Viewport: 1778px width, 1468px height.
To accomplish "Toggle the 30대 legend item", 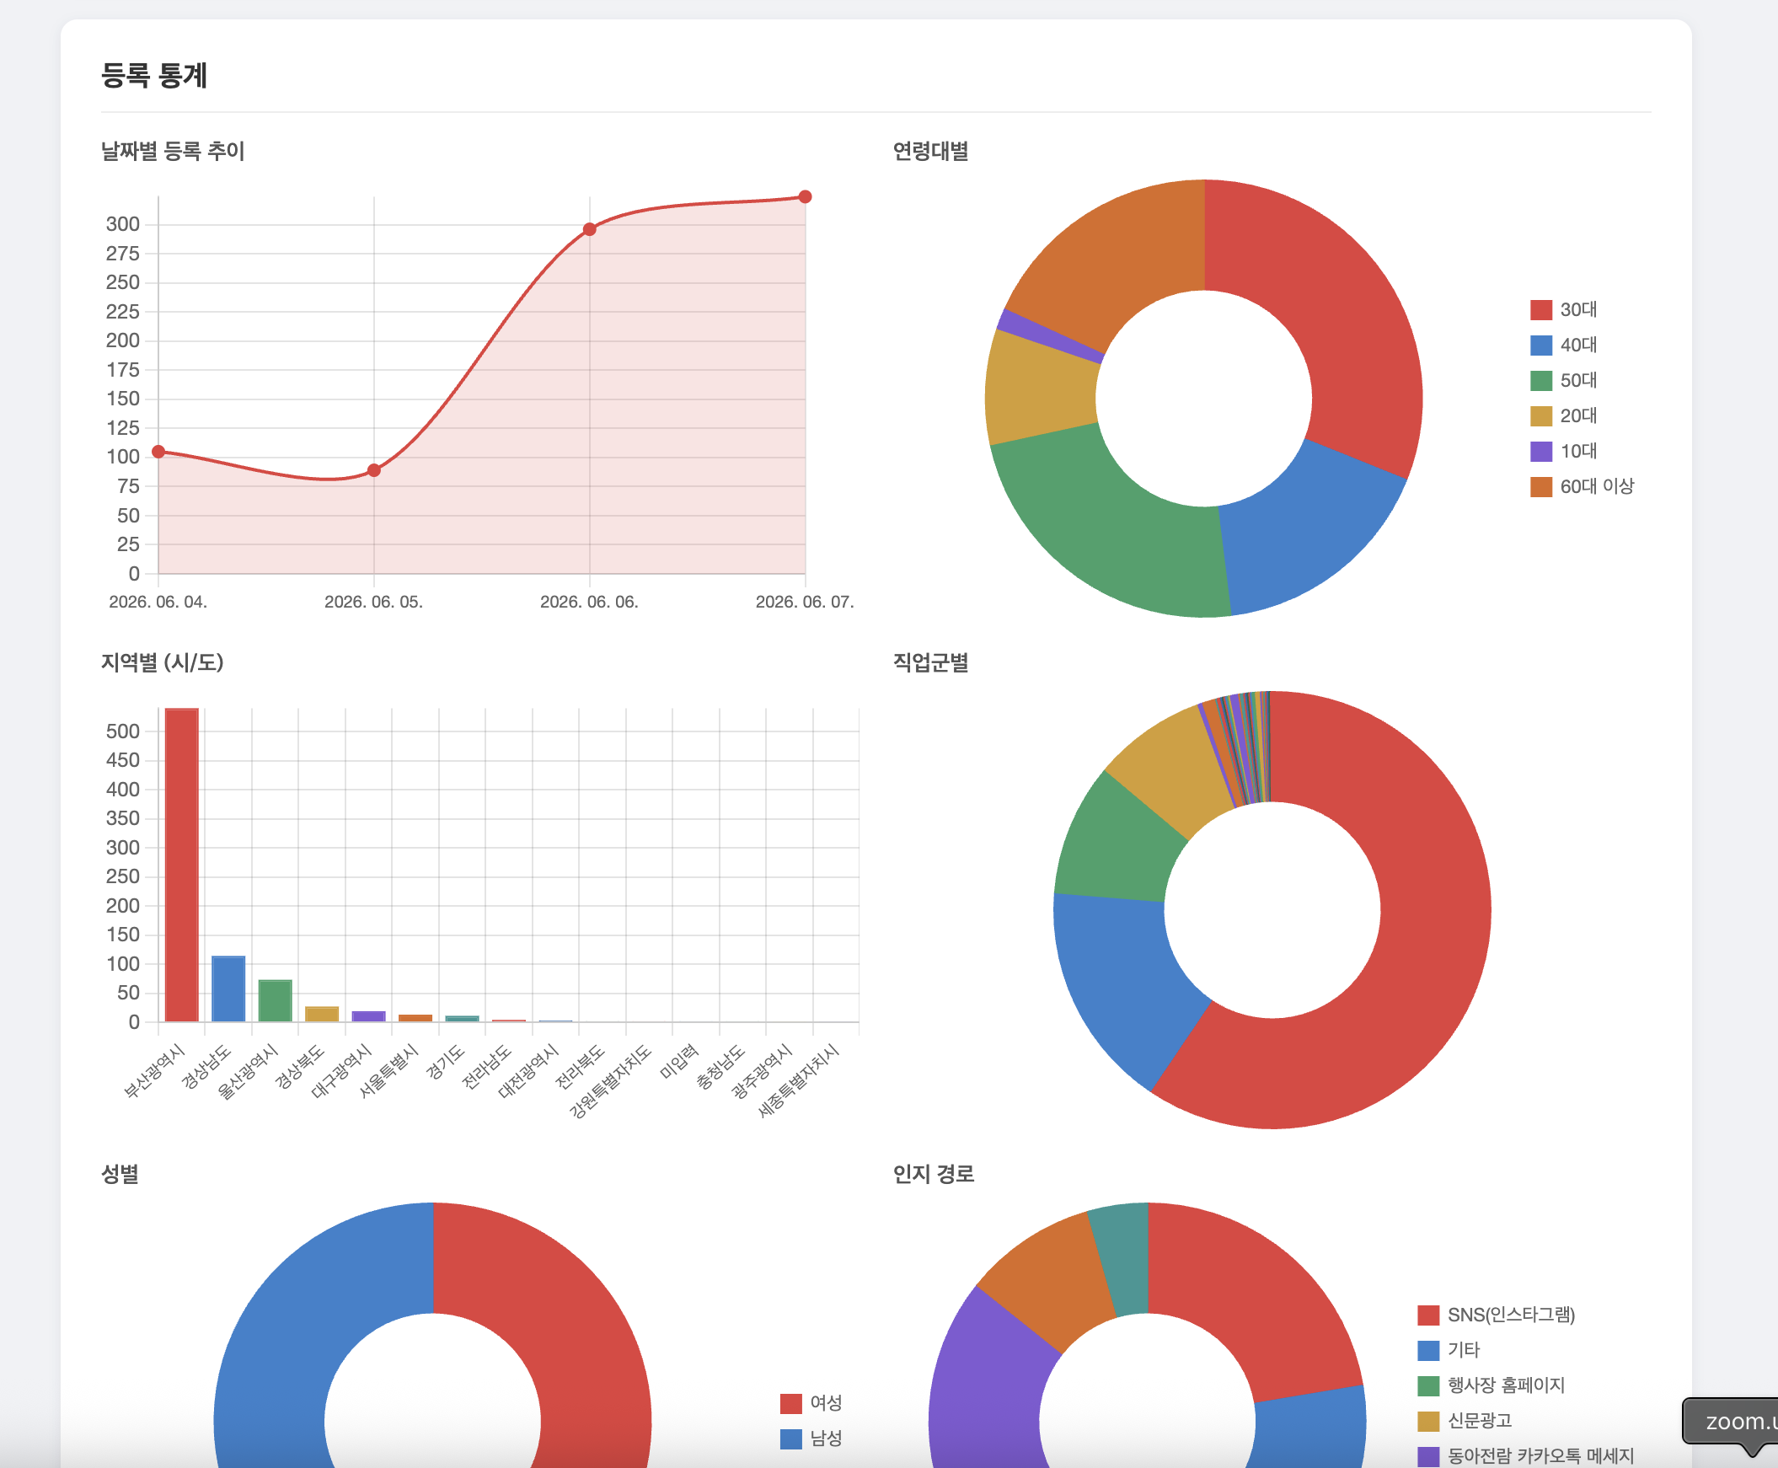I will (x=1562, y=309).
